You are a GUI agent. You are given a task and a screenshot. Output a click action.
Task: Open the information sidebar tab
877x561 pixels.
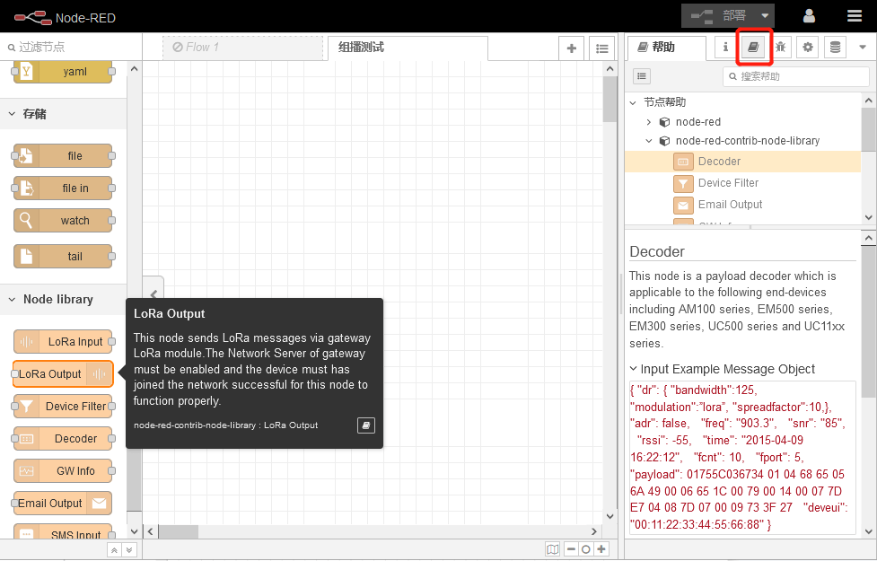pos(725,47)
